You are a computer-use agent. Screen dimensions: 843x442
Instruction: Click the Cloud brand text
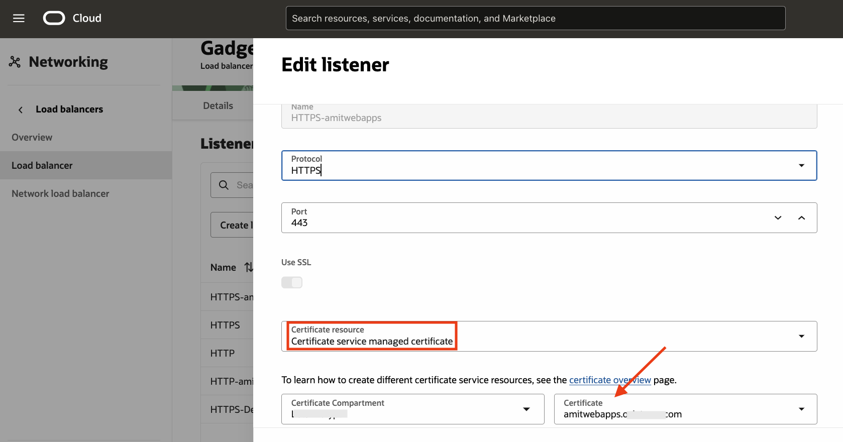[87, 18]
